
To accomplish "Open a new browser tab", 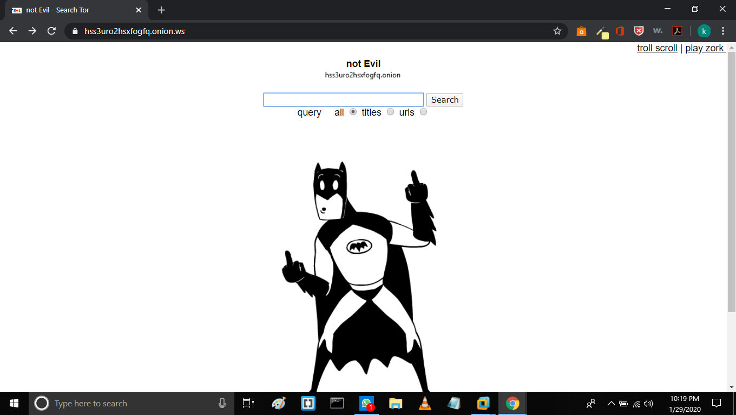I will pyautogui.click(x=161, y=10).
